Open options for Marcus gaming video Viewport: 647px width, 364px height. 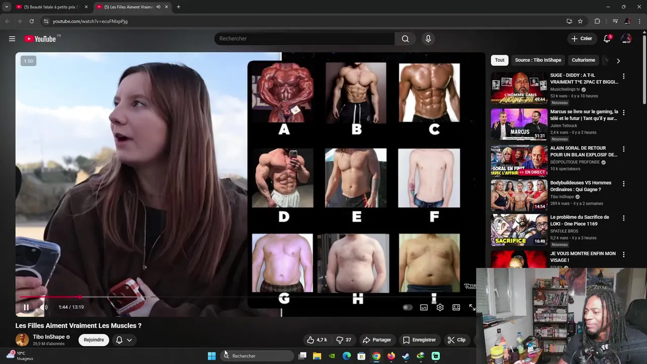tap(623, 113)
